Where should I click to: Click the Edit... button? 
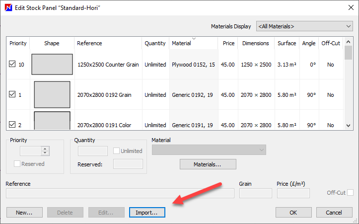click(106, 212)
